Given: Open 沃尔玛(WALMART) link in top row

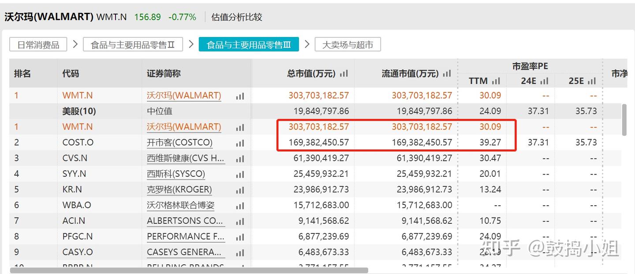Looking at the screenshot, I should tap(184, 95).
